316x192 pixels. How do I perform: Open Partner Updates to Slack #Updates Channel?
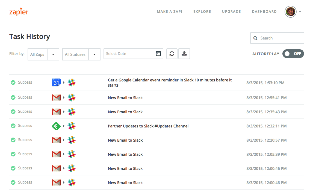(x=148, y=126)
